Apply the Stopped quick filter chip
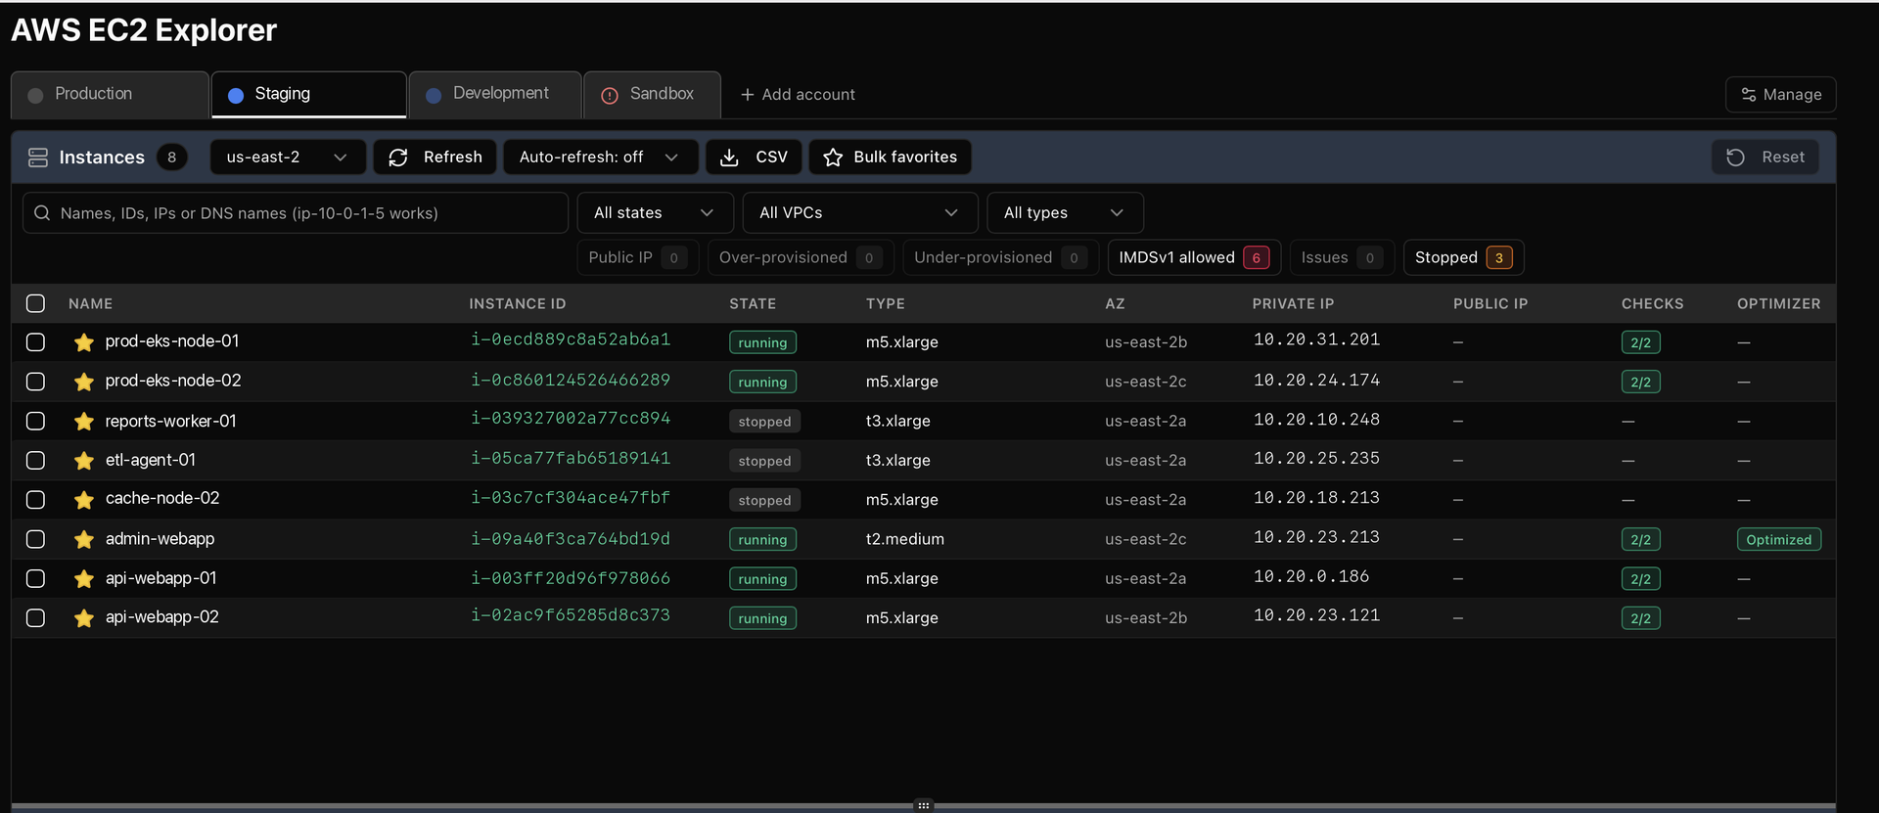1879x813 pixels. pos(1463,257)
